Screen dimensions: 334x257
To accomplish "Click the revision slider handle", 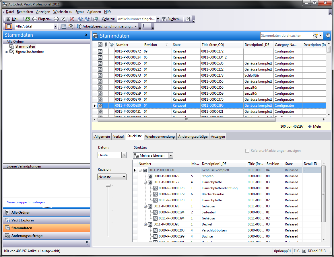I will pos(108,186).
